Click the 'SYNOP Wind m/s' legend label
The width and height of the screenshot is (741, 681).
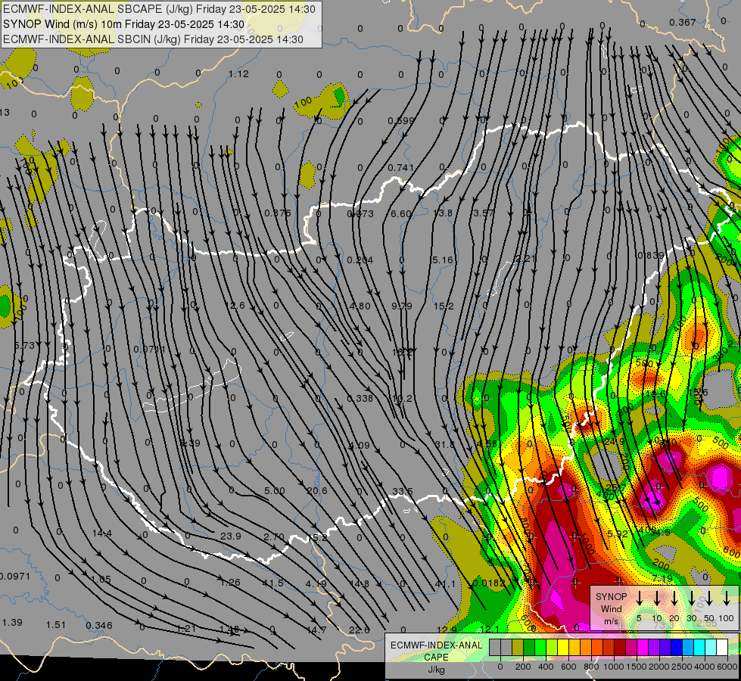[611, 608]
